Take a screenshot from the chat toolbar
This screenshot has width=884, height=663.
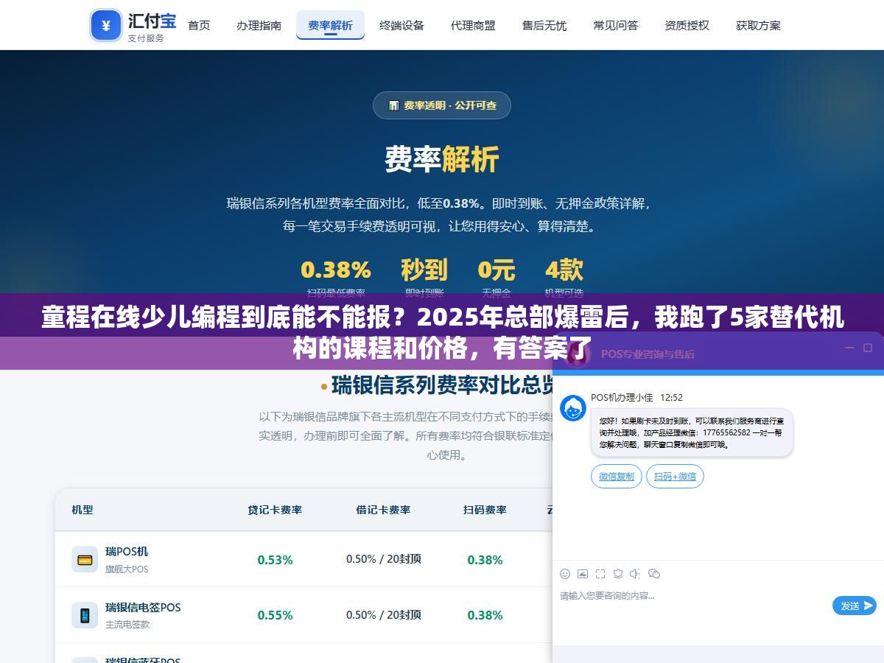click(600, 573)
